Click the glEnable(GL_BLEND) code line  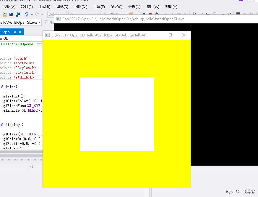(23, 110)
